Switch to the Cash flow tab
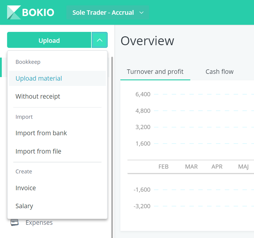The height and width of the screenshot is (238, 254). 220,71
